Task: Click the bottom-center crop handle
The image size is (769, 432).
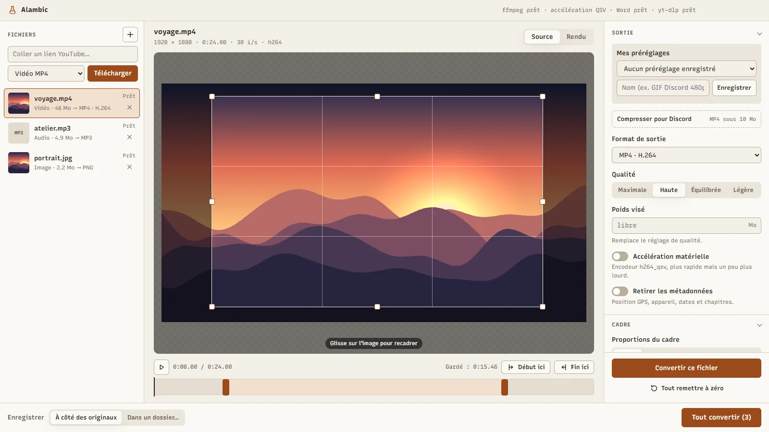Action: pos(377,307)
